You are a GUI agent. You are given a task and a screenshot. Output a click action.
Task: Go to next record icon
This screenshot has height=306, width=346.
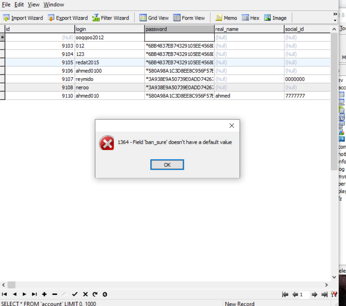pyautogui.click(x=24, y=294)
